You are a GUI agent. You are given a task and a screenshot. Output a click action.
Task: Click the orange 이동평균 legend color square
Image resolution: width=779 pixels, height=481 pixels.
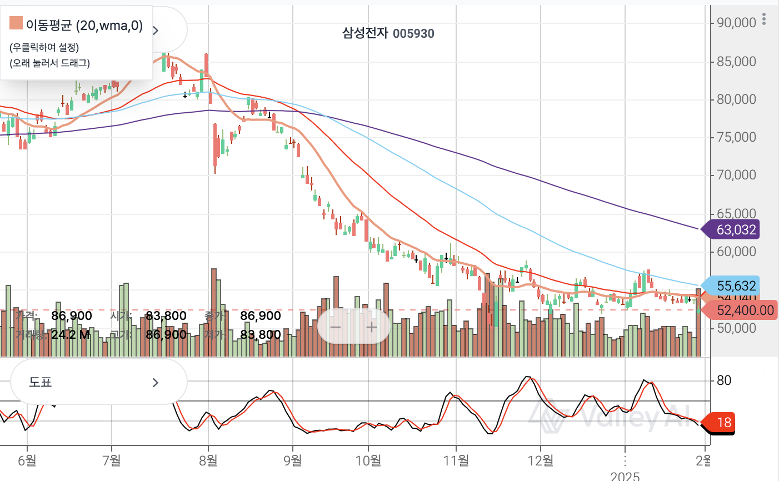pyautogui.click(x=16, y=23)
